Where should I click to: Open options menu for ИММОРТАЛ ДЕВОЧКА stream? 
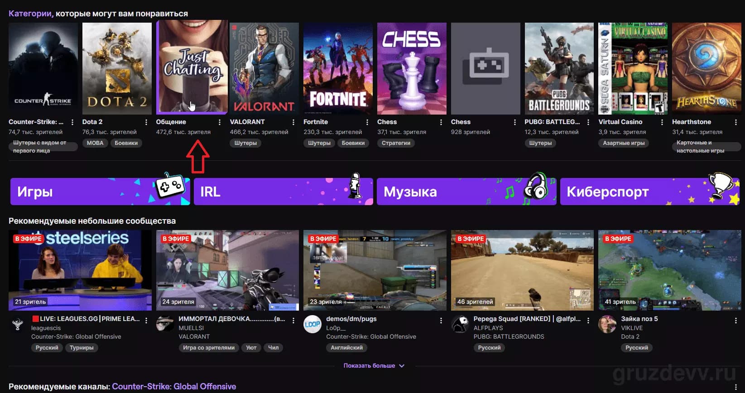click(293, 321)
